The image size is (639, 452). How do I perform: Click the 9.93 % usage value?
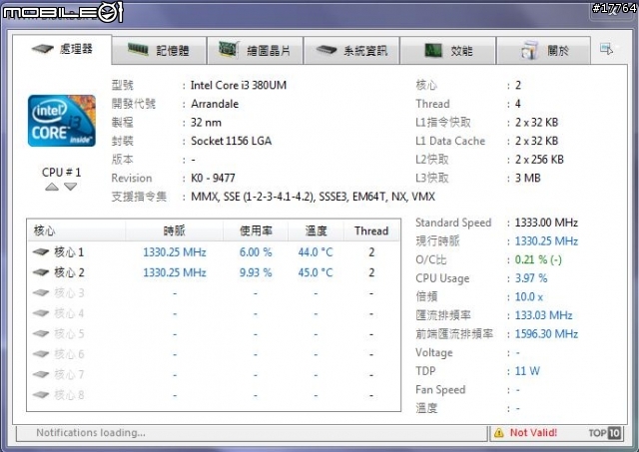coord(256,272)
